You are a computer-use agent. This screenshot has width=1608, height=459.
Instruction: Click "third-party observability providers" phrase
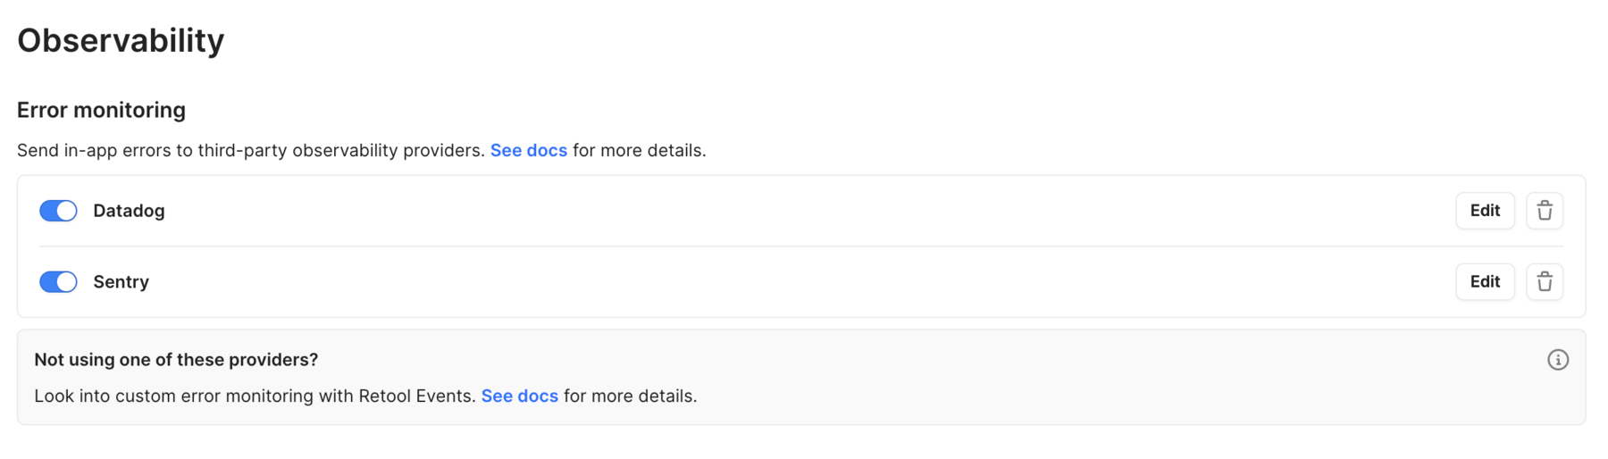[x=341, y=151]
